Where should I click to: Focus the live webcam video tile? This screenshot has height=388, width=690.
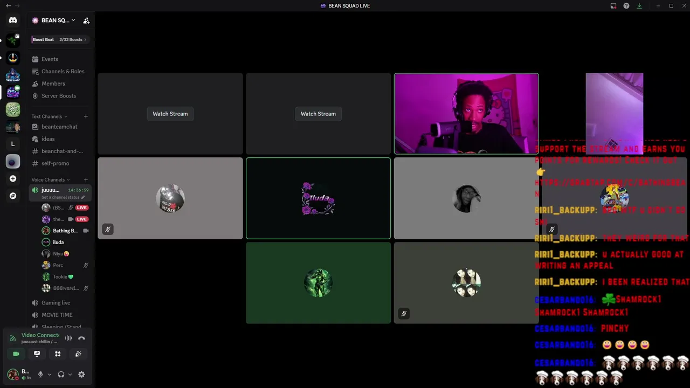click(x=466, y=114)
